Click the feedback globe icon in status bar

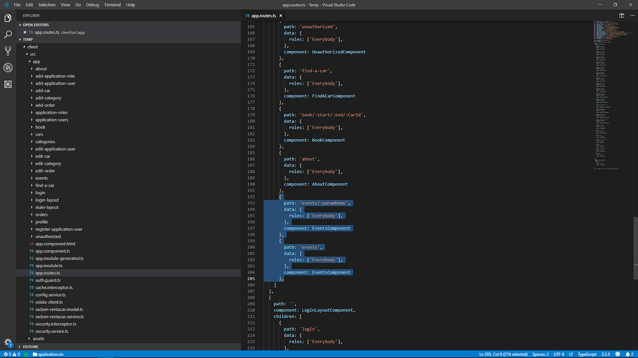(x=617, y=354)
